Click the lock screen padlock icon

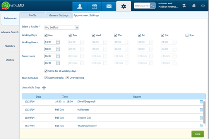[194, 6]
